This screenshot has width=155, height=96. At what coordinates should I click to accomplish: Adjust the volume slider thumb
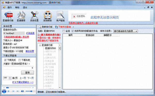click(x=31, y=91)
